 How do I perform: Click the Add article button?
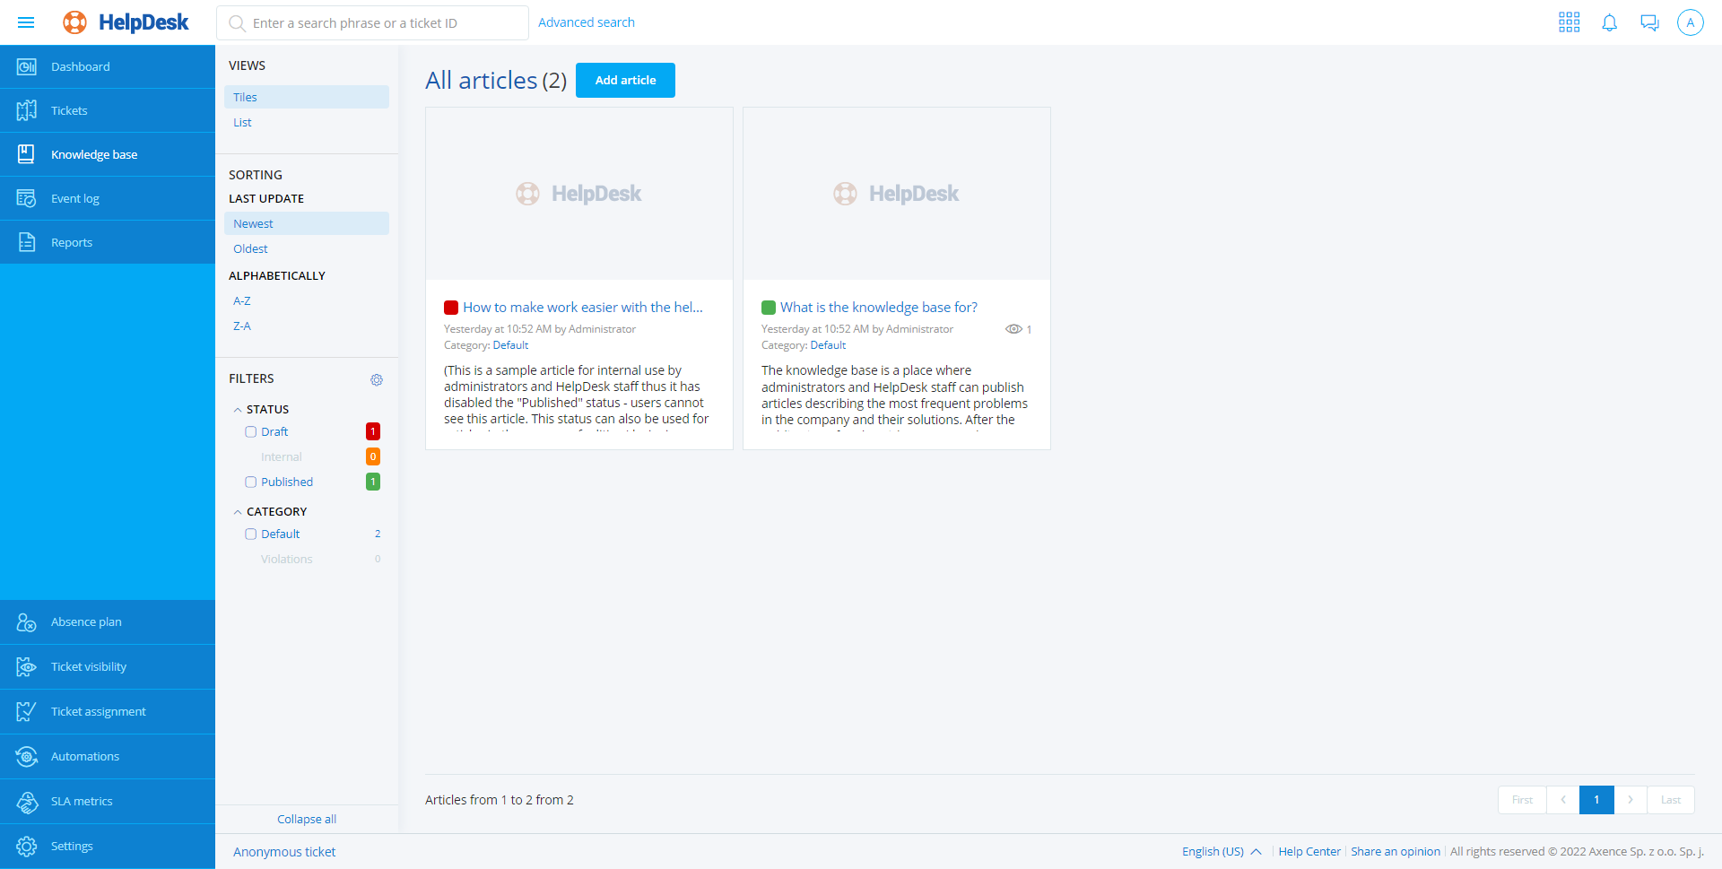click(625, 81)
